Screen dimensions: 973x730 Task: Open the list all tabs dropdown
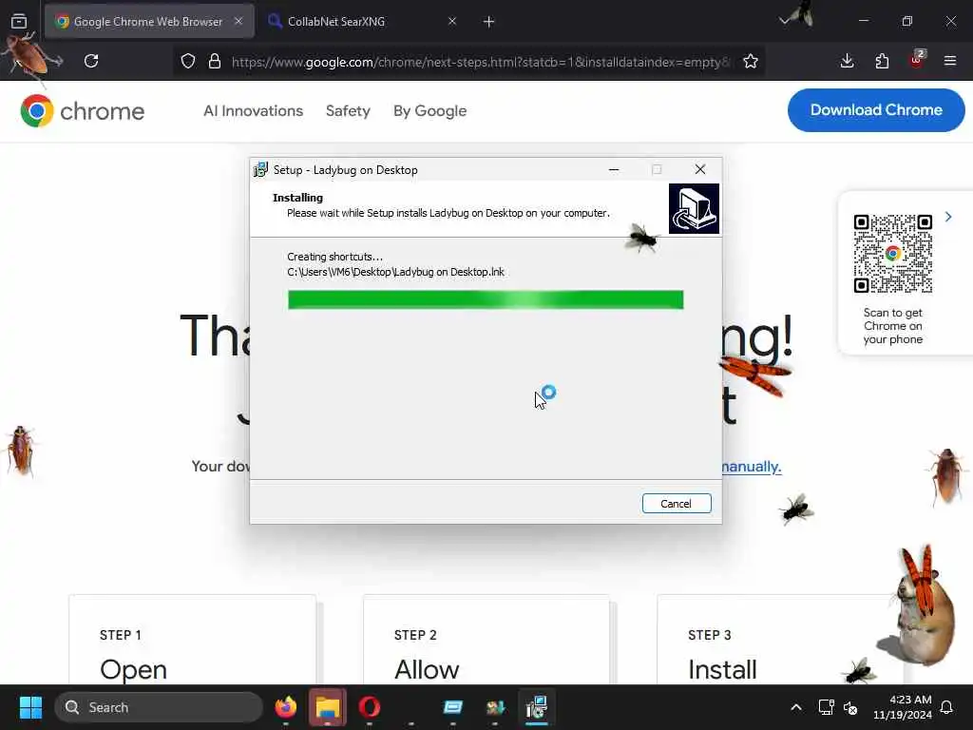click(x=785, y=21)
